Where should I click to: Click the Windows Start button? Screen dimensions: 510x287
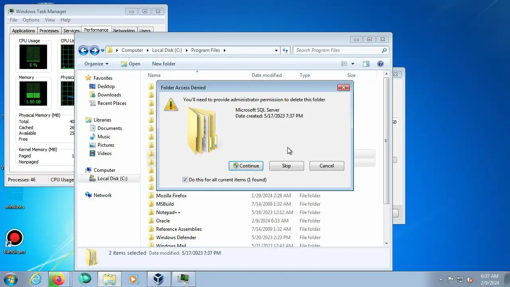[x=10, y=279]
